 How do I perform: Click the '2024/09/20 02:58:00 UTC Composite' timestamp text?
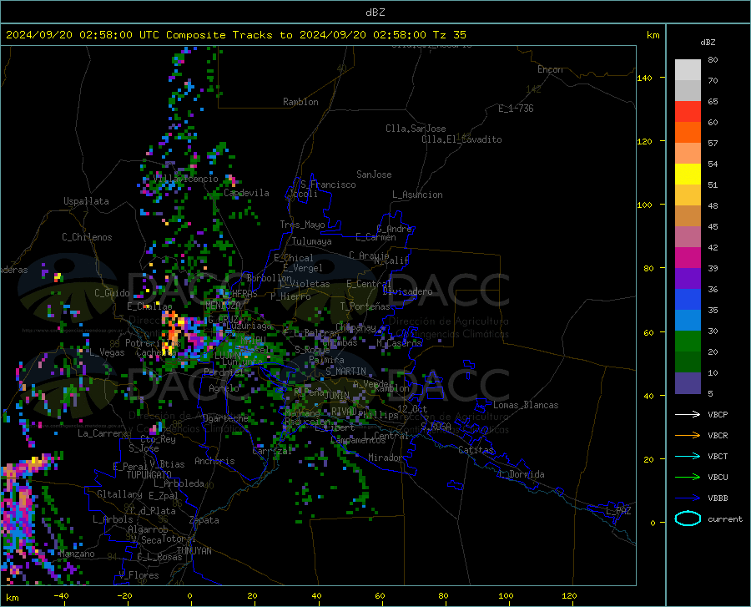[115, 35]
